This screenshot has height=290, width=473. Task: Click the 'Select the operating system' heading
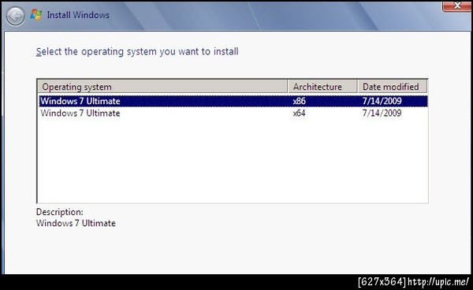coord(137,51)
